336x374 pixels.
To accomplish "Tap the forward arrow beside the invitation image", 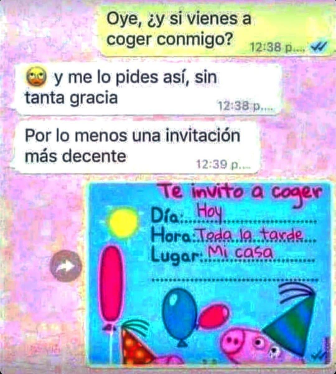I will [66, 266].
